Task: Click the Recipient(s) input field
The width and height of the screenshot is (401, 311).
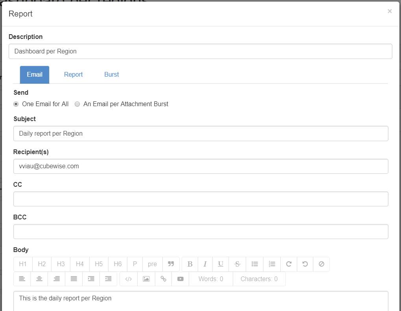Action: pyautogui.click(x=201, y=166)
